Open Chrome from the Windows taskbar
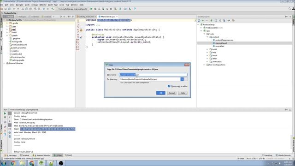Image resolution: width=295 pixels, height=166 pixels. [13, 163]
